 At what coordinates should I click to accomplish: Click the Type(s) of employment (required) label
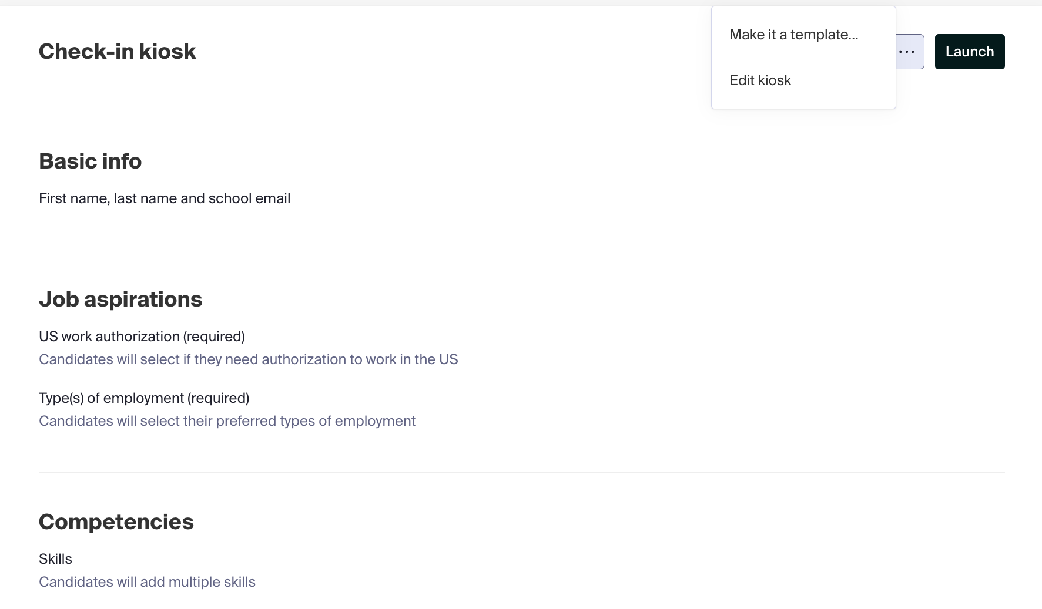(x=144, y=398)
